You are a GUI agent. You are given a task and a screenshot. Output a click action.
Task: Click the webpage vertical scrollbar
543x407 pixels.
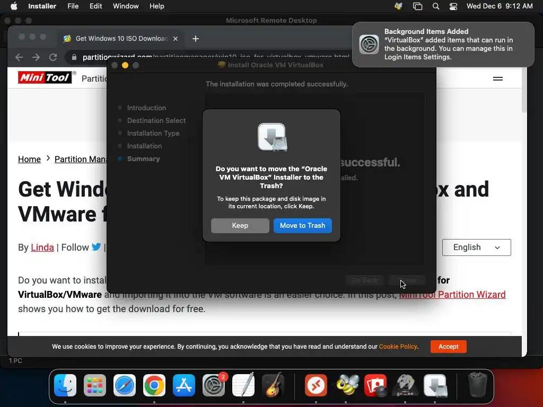click(524, 91)
